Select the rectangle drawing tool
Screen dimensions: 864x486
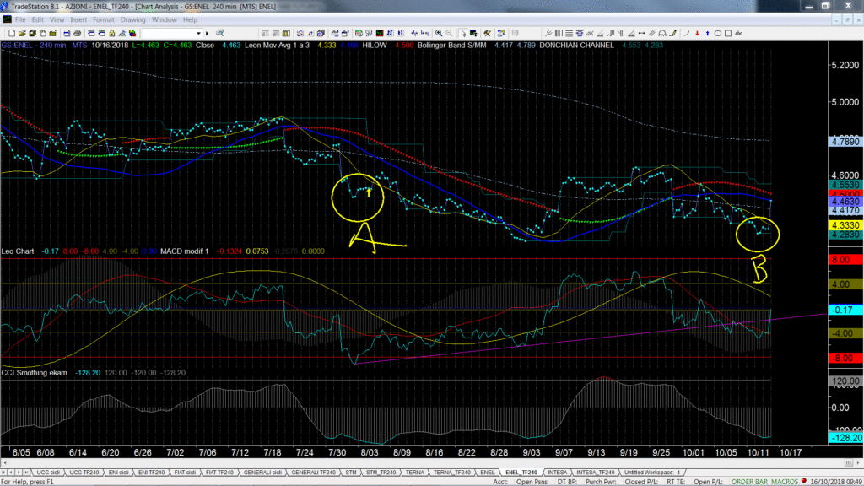tap(728, 34)
